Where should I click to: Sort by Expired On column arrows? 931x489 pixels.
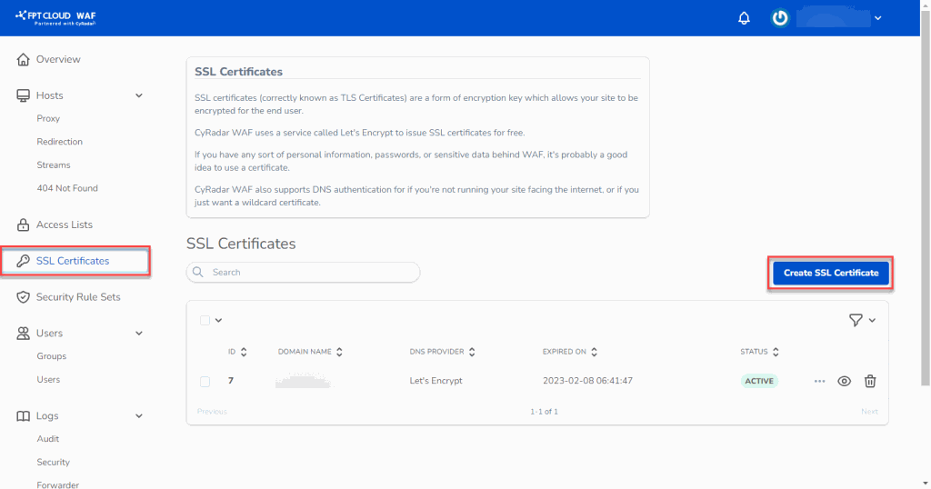pos(594,352)
